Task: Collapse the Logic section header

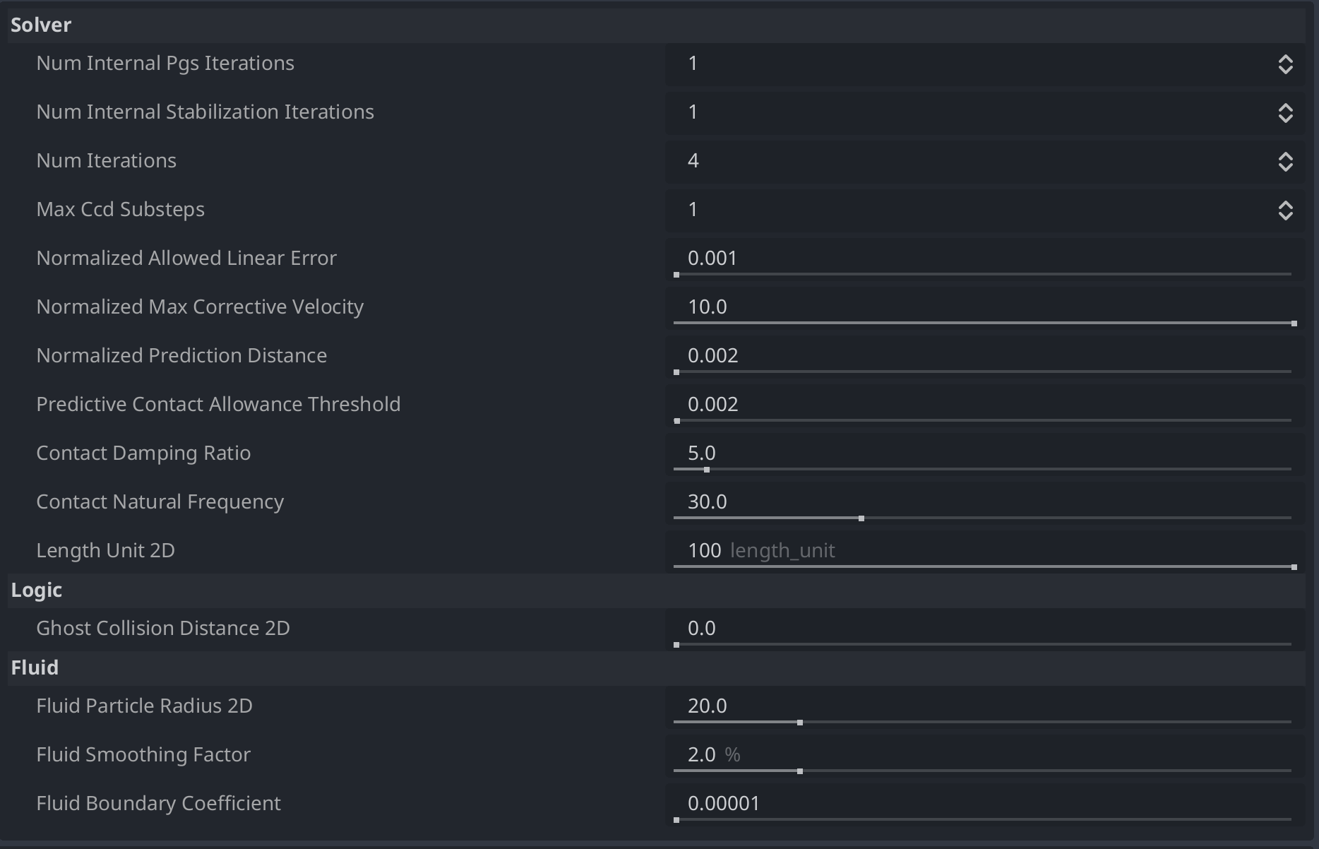Action: [x=37, y=590]
